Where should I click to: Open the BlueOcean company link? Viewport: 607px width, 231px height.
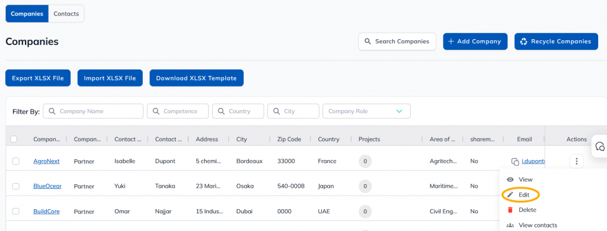[47, 186]
